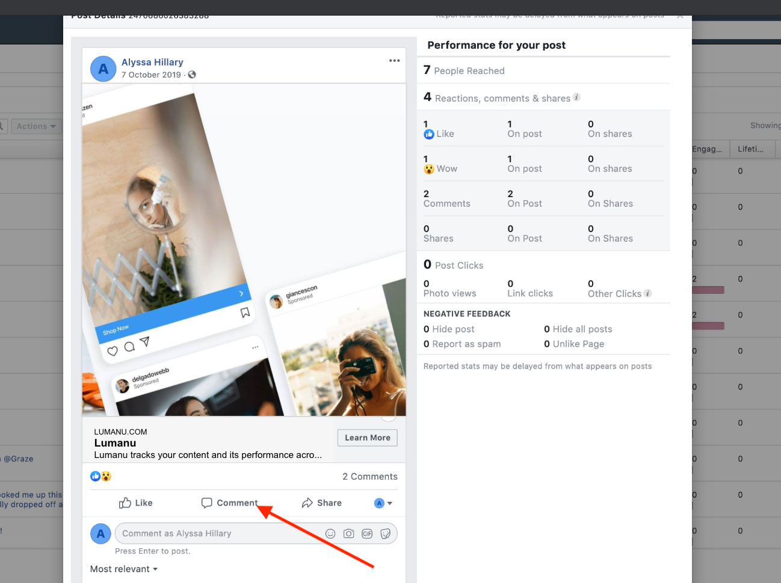Click the 'Hide all posts' feedback entry
The image size is (781, 583).
click(578, 329)
